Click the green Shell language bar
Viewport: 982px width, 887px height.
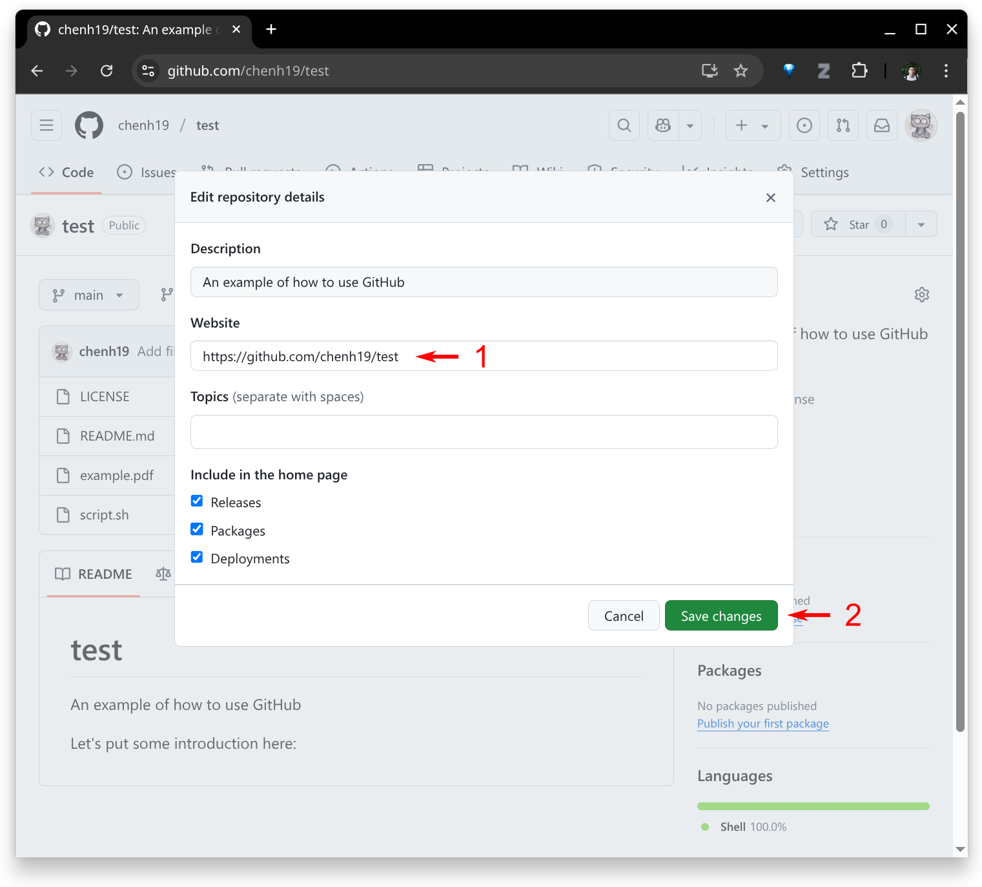813,806
